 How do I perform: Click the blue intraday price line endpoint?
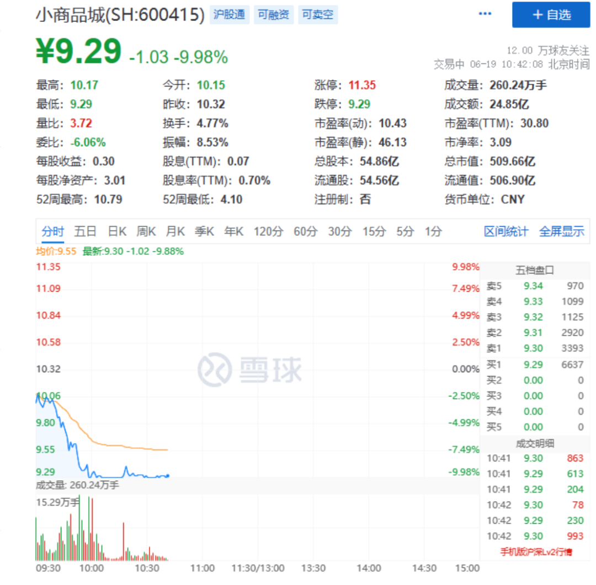click(168, 476)
